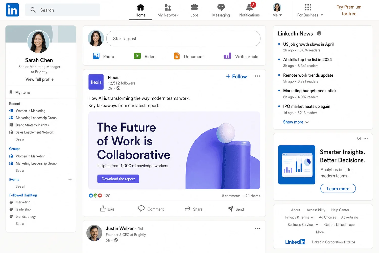Go to My Network

tap(168, 10)
